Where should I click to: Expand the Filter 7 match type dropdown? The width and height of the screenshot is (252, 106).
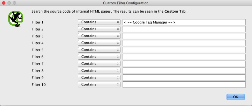pyautogui.click(x=99, y=64)
